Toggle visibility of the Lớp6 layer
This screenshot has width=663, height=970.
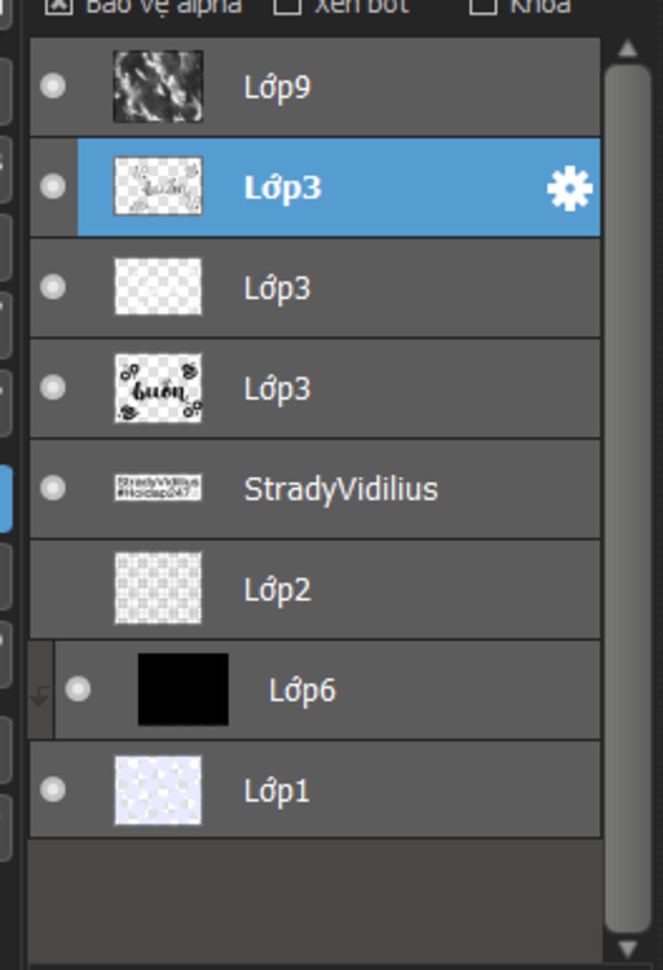click(78, 689)
